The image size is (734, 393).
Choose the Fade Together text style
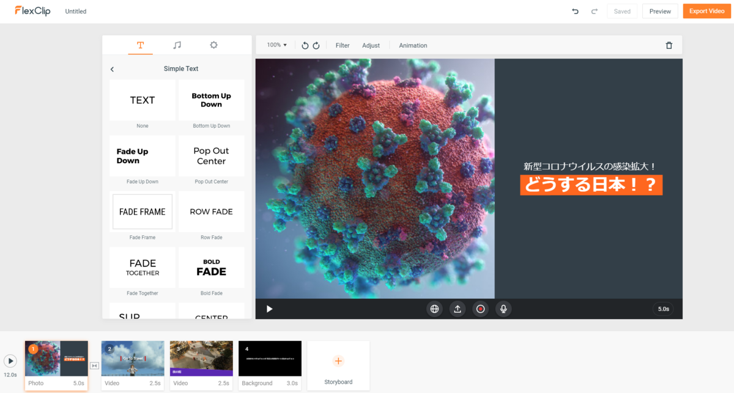(x=143, y=268)
